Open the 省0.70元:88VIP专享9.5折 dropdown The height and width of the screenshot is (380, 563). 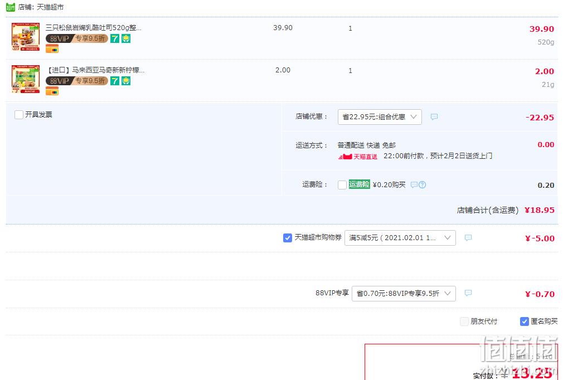click(x=404, y=294)
